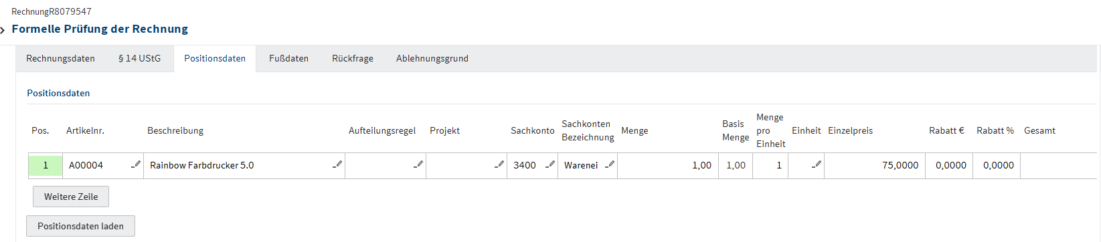Click the Einzelpreis field showing 75,0000
The image size is (1101, 242).
point(875,165)
